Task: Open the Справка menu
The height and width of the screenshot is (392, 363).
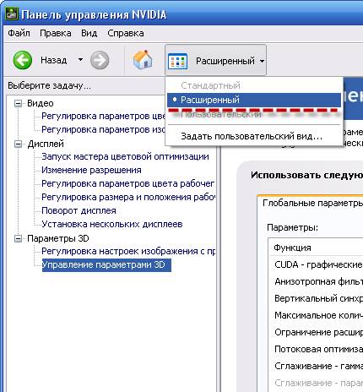Action: [126, 33]
